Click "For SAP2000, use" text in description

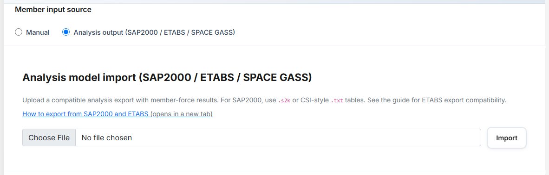(248, 100)
